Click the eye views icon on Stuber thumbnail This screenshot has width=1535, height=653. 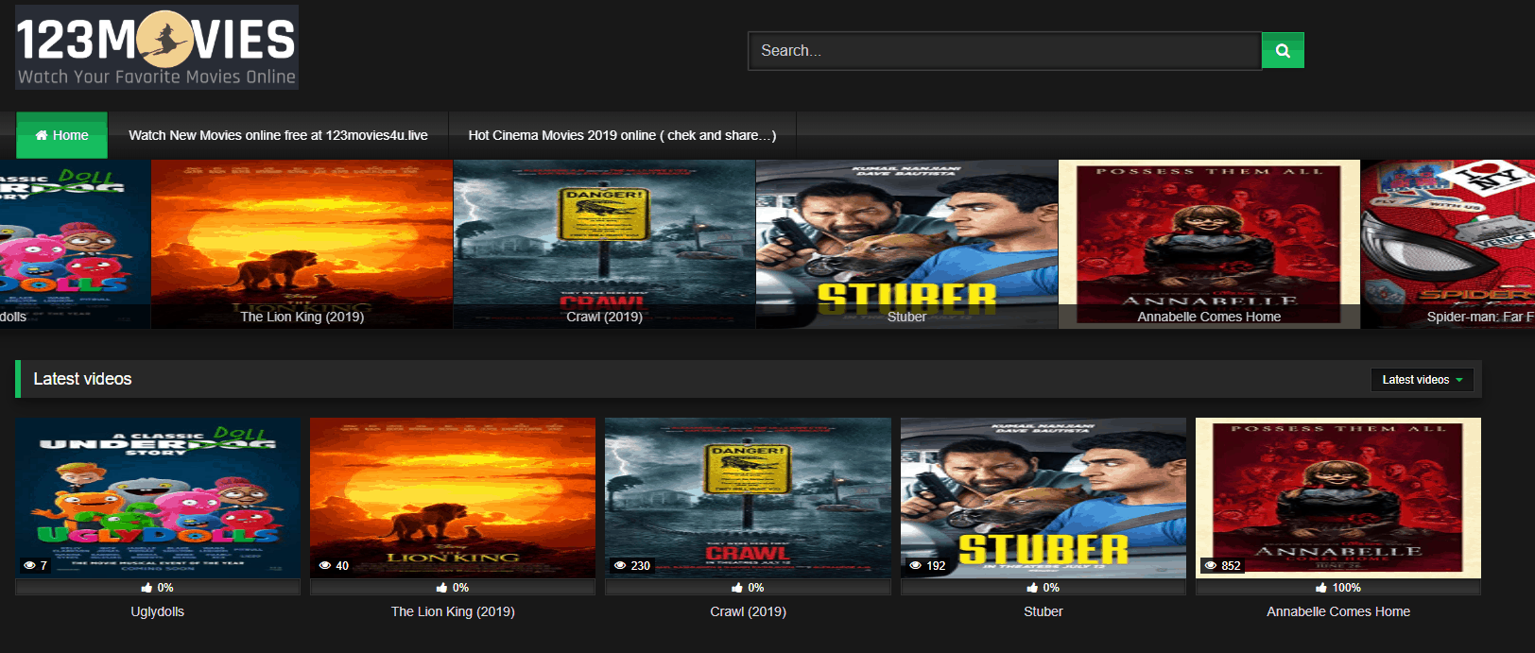[916, 566]
